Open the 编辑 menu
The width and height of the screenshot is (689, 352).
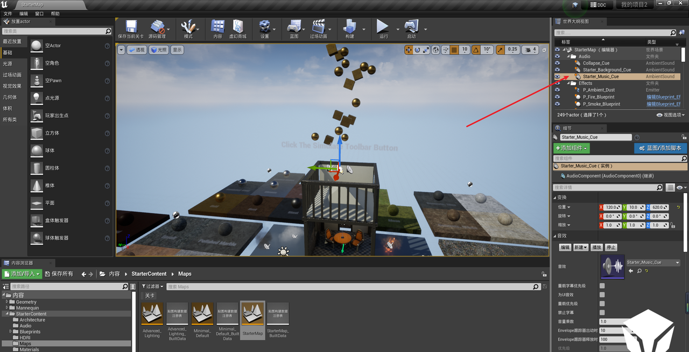coord(24,13)
